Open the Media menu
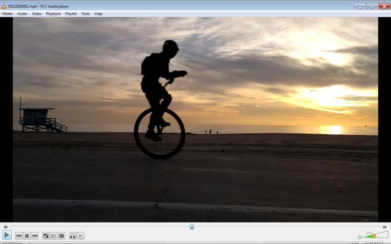 tap(7, 14)
